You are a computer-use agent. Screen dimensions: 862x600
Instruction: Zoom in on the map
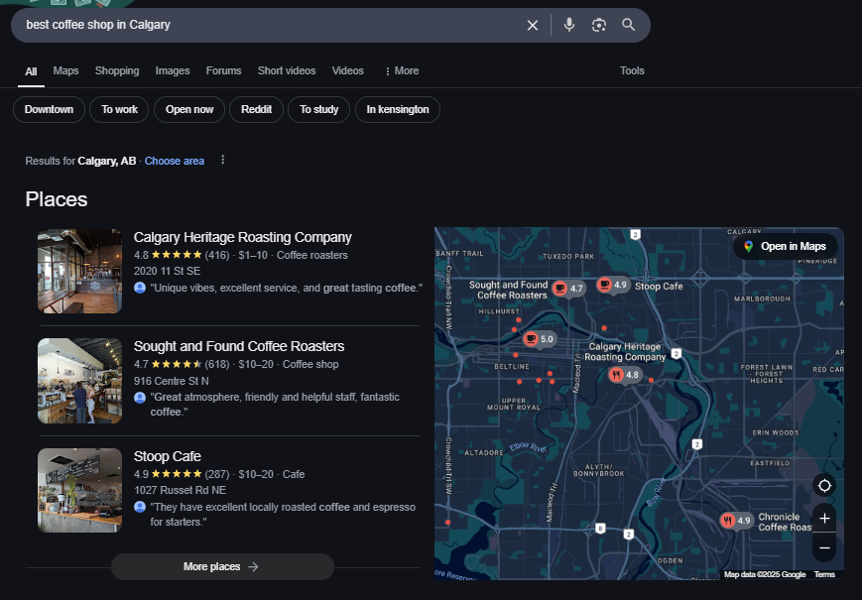click(823, 519)
